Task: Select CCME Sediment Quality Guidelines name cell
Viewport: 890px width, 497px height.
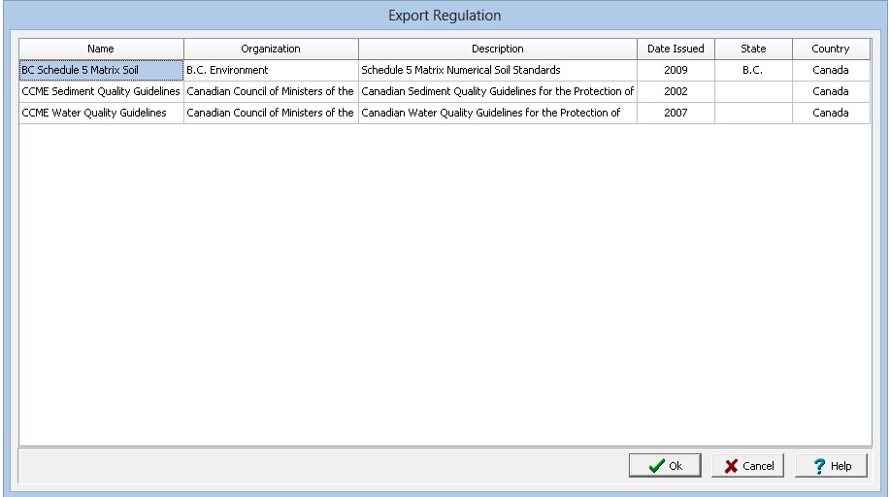Action: click(101, 91)
